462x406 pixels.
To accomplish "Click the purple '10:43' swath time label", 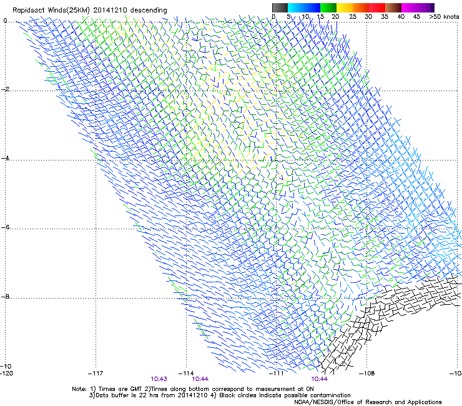I will coord(159,379).
